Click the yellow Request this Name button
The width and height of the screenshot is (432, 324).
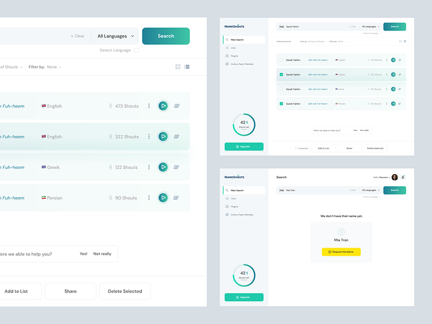(341, 252)
